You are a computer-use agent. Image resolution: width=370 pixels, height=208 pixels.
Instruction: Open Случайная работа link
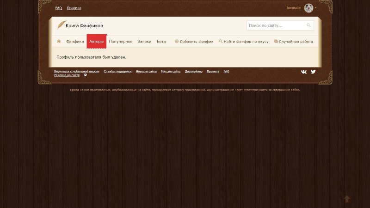coord(293,42)
